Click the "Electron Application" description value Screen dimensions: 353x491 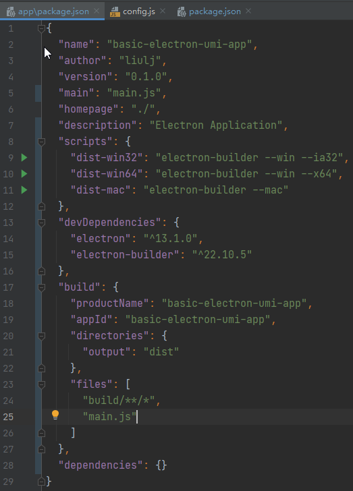(x=216, y=125)
